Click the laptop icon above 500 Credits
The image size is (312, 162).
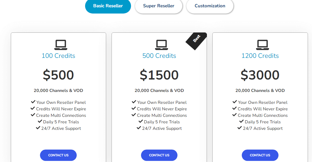[161, 45]
